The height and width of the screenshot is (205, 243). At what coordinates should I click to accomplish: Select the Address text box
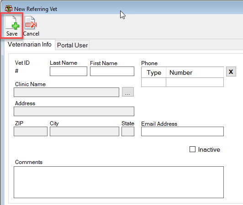(74, 111)
